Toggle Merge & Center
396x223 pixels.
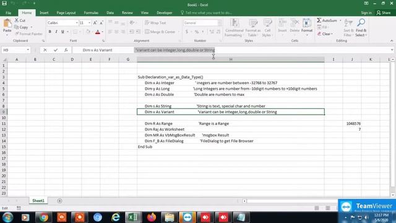click(160, 32)
